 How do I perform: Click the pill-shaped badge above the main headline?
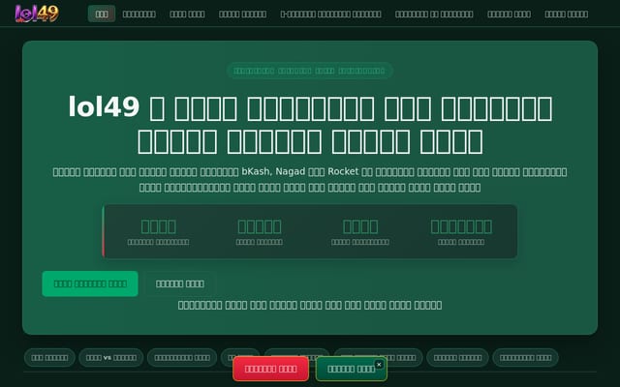(x=310, y=71)
